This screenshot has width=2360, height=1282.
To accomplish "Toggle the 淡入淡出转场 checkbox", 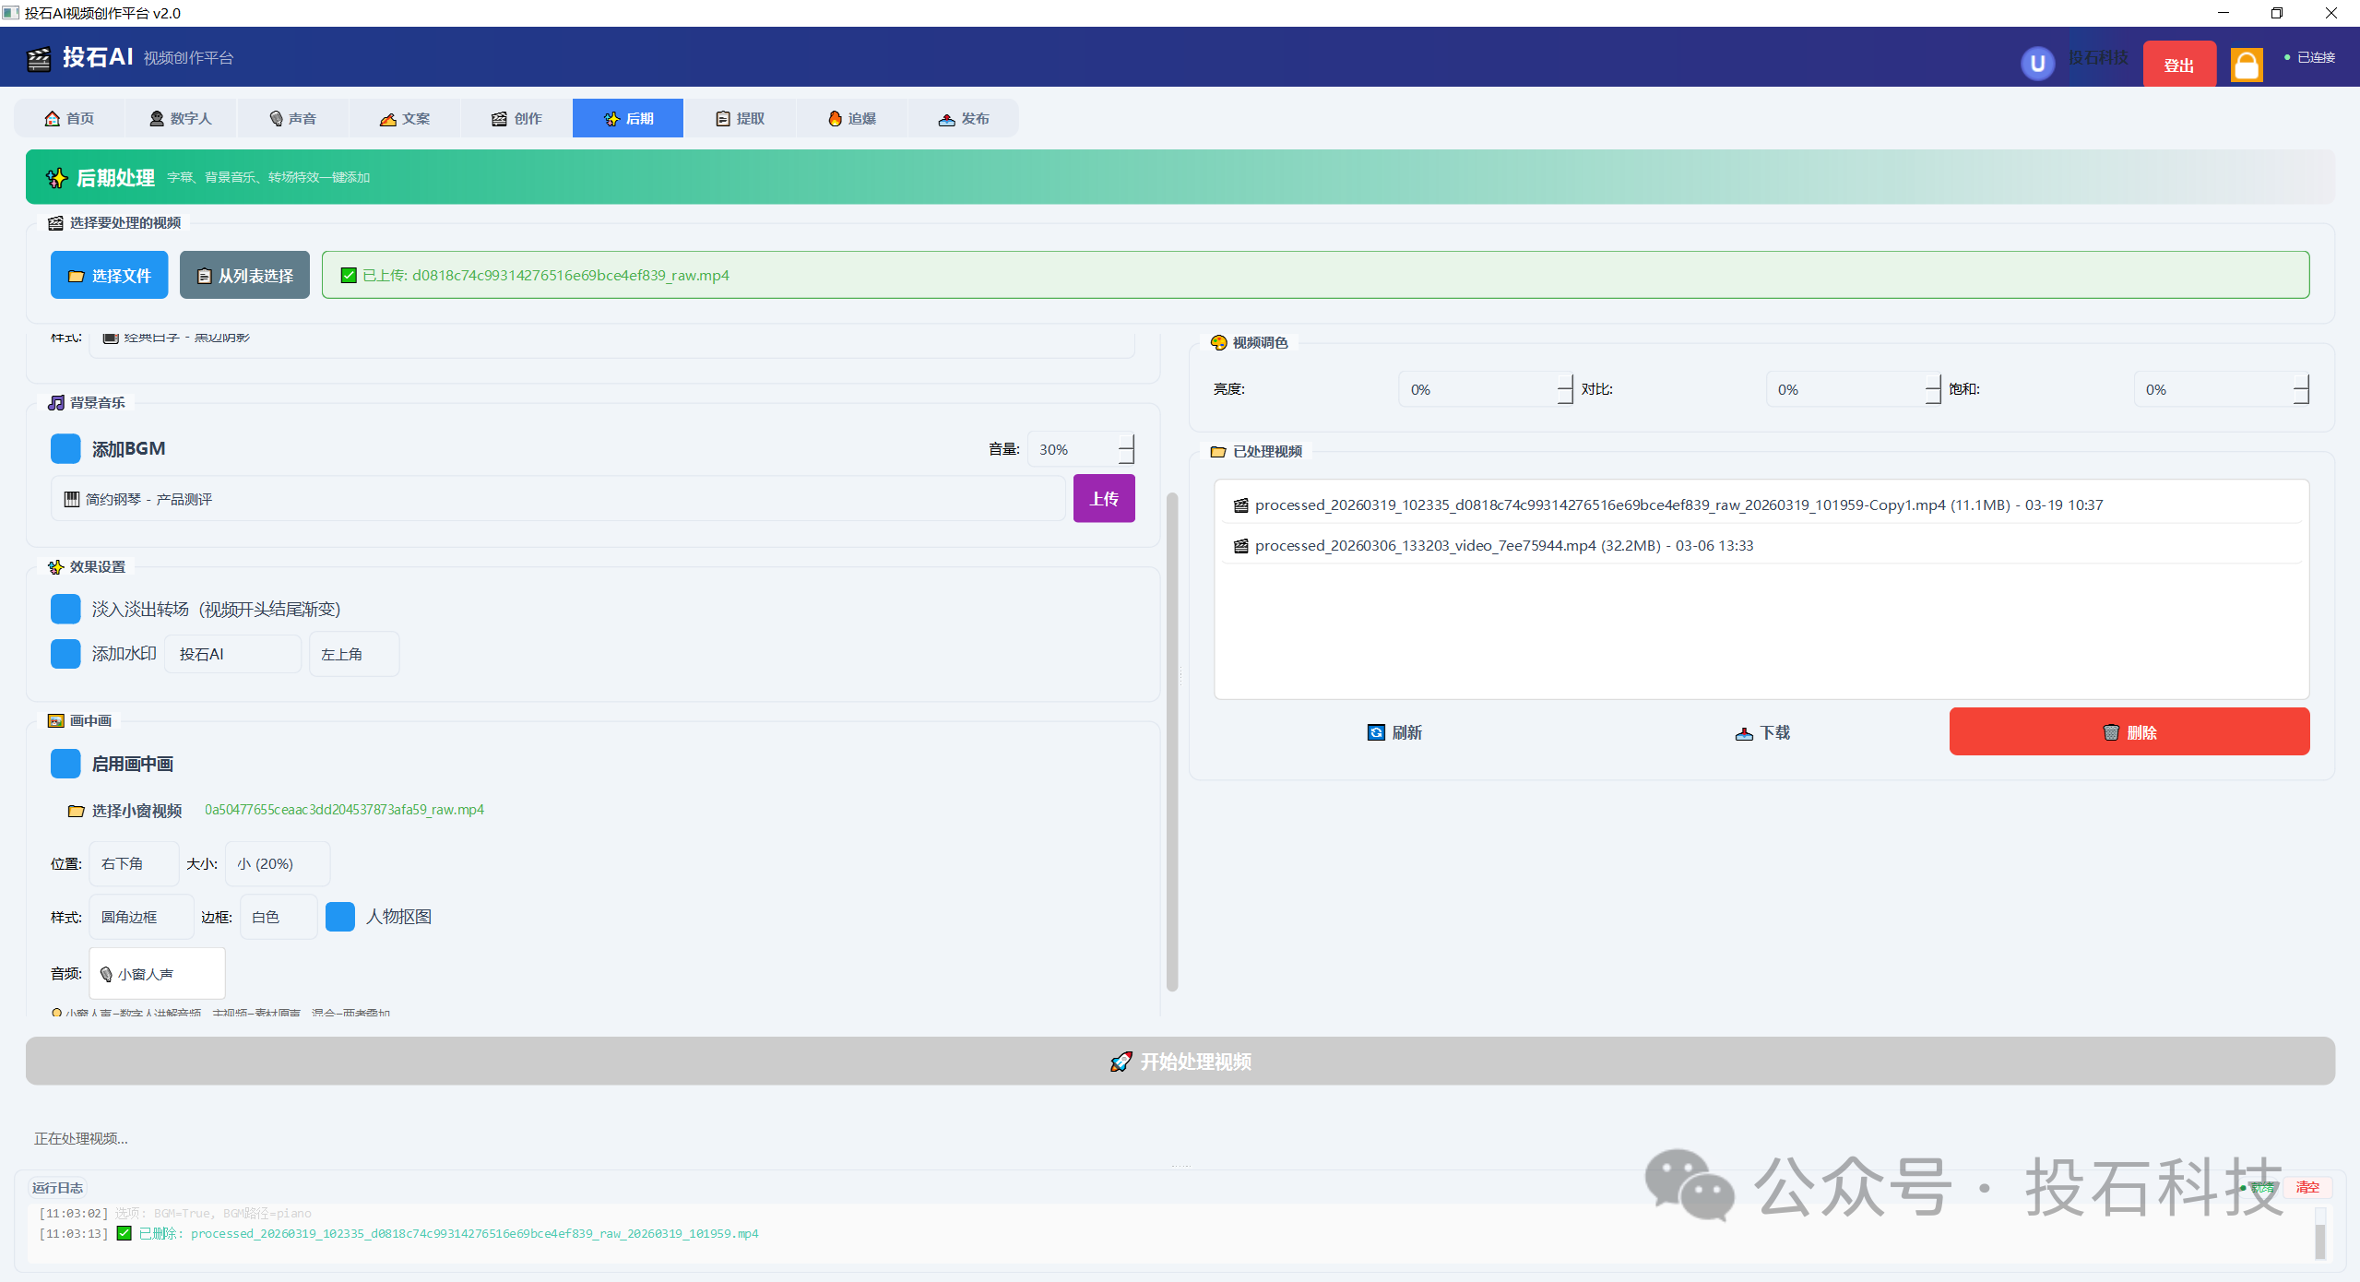I will (x=65, y=609).
